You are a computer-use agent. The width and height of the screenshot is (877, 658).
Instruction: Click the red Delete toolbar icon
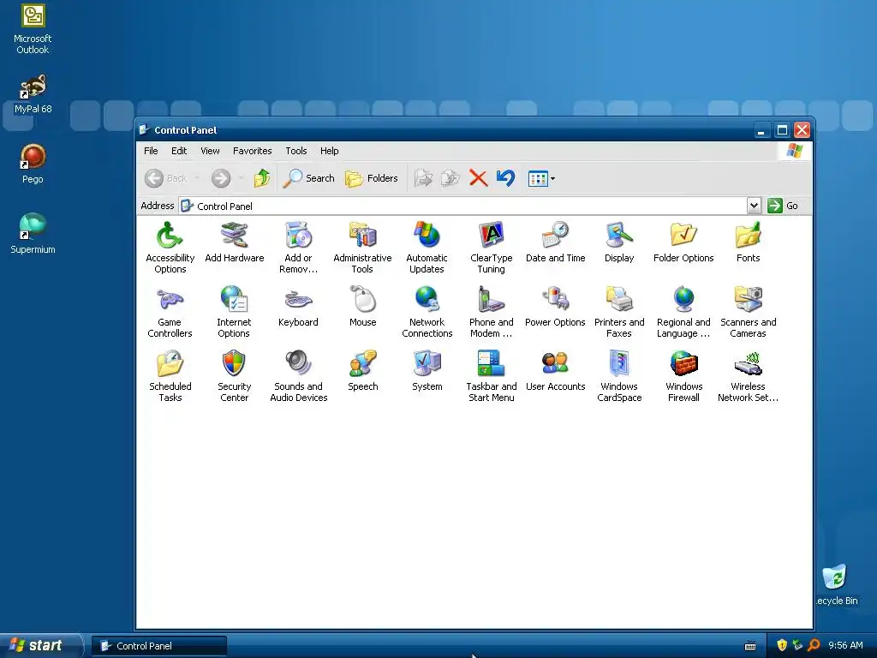click(x=478, y=178)
